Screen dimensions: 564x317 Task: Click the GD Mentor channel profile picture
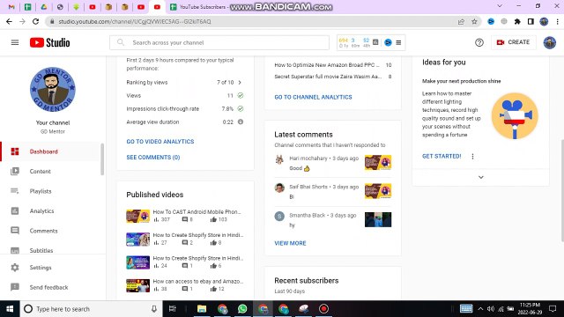(x=53, y=90)
